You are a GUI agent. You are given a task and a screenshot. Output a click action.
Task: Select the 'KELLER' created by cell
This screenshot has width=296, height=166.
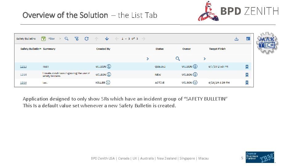point(100,83)
